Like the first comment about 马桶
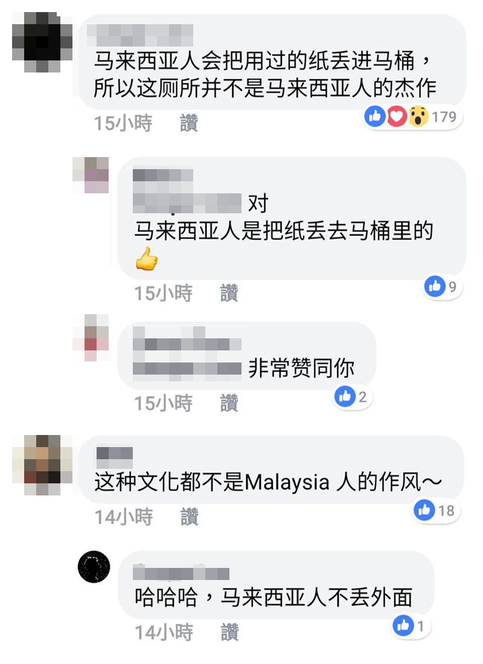 pyautogui.click(x=189, y=123)
